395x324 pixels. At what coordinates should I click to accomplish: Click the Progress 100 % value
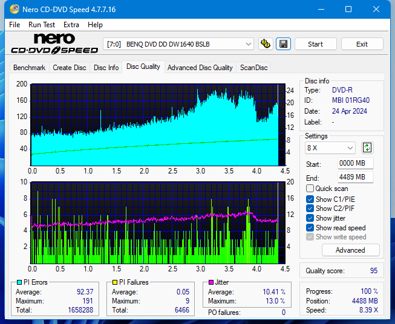(x=370, y=291)
